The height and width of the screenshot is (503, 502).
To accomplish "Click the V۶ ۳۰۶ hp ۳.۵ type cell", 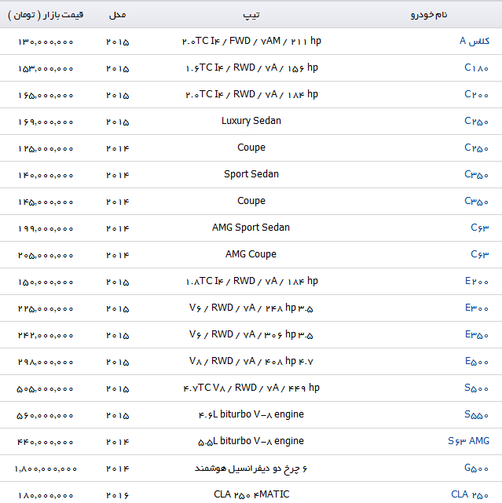I will [x=251, y=334].
